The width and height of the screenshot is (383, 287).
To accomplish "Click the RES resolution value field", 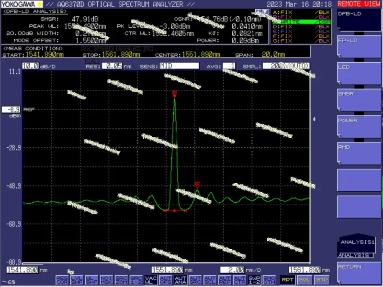I will (112, 66).
